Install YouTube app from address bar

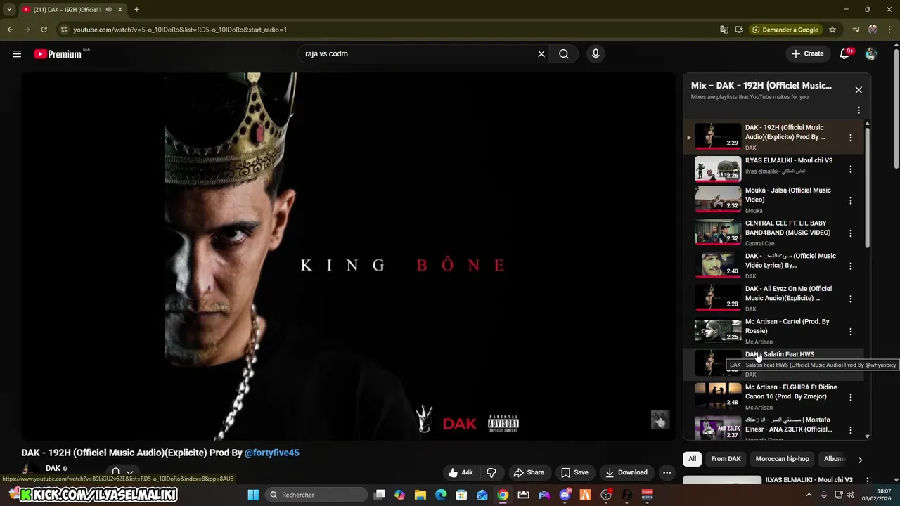pyautogui.click(x=739, y=30)
